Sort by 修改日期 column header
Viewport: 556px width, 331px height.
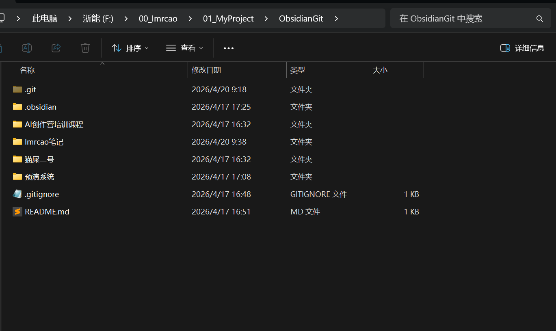click(x=206, y=70)
